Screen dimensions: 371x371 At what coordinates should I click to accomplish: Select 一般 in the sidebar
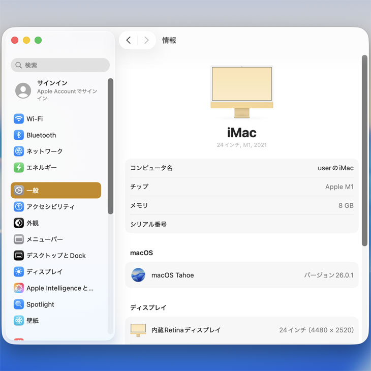[x=56, y=191]
